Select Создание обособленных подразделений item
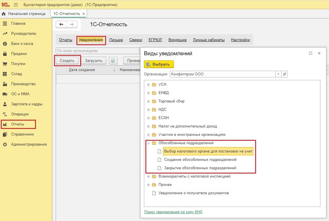The width and height of the screenshot is (329, 221). tap(200, 159)
